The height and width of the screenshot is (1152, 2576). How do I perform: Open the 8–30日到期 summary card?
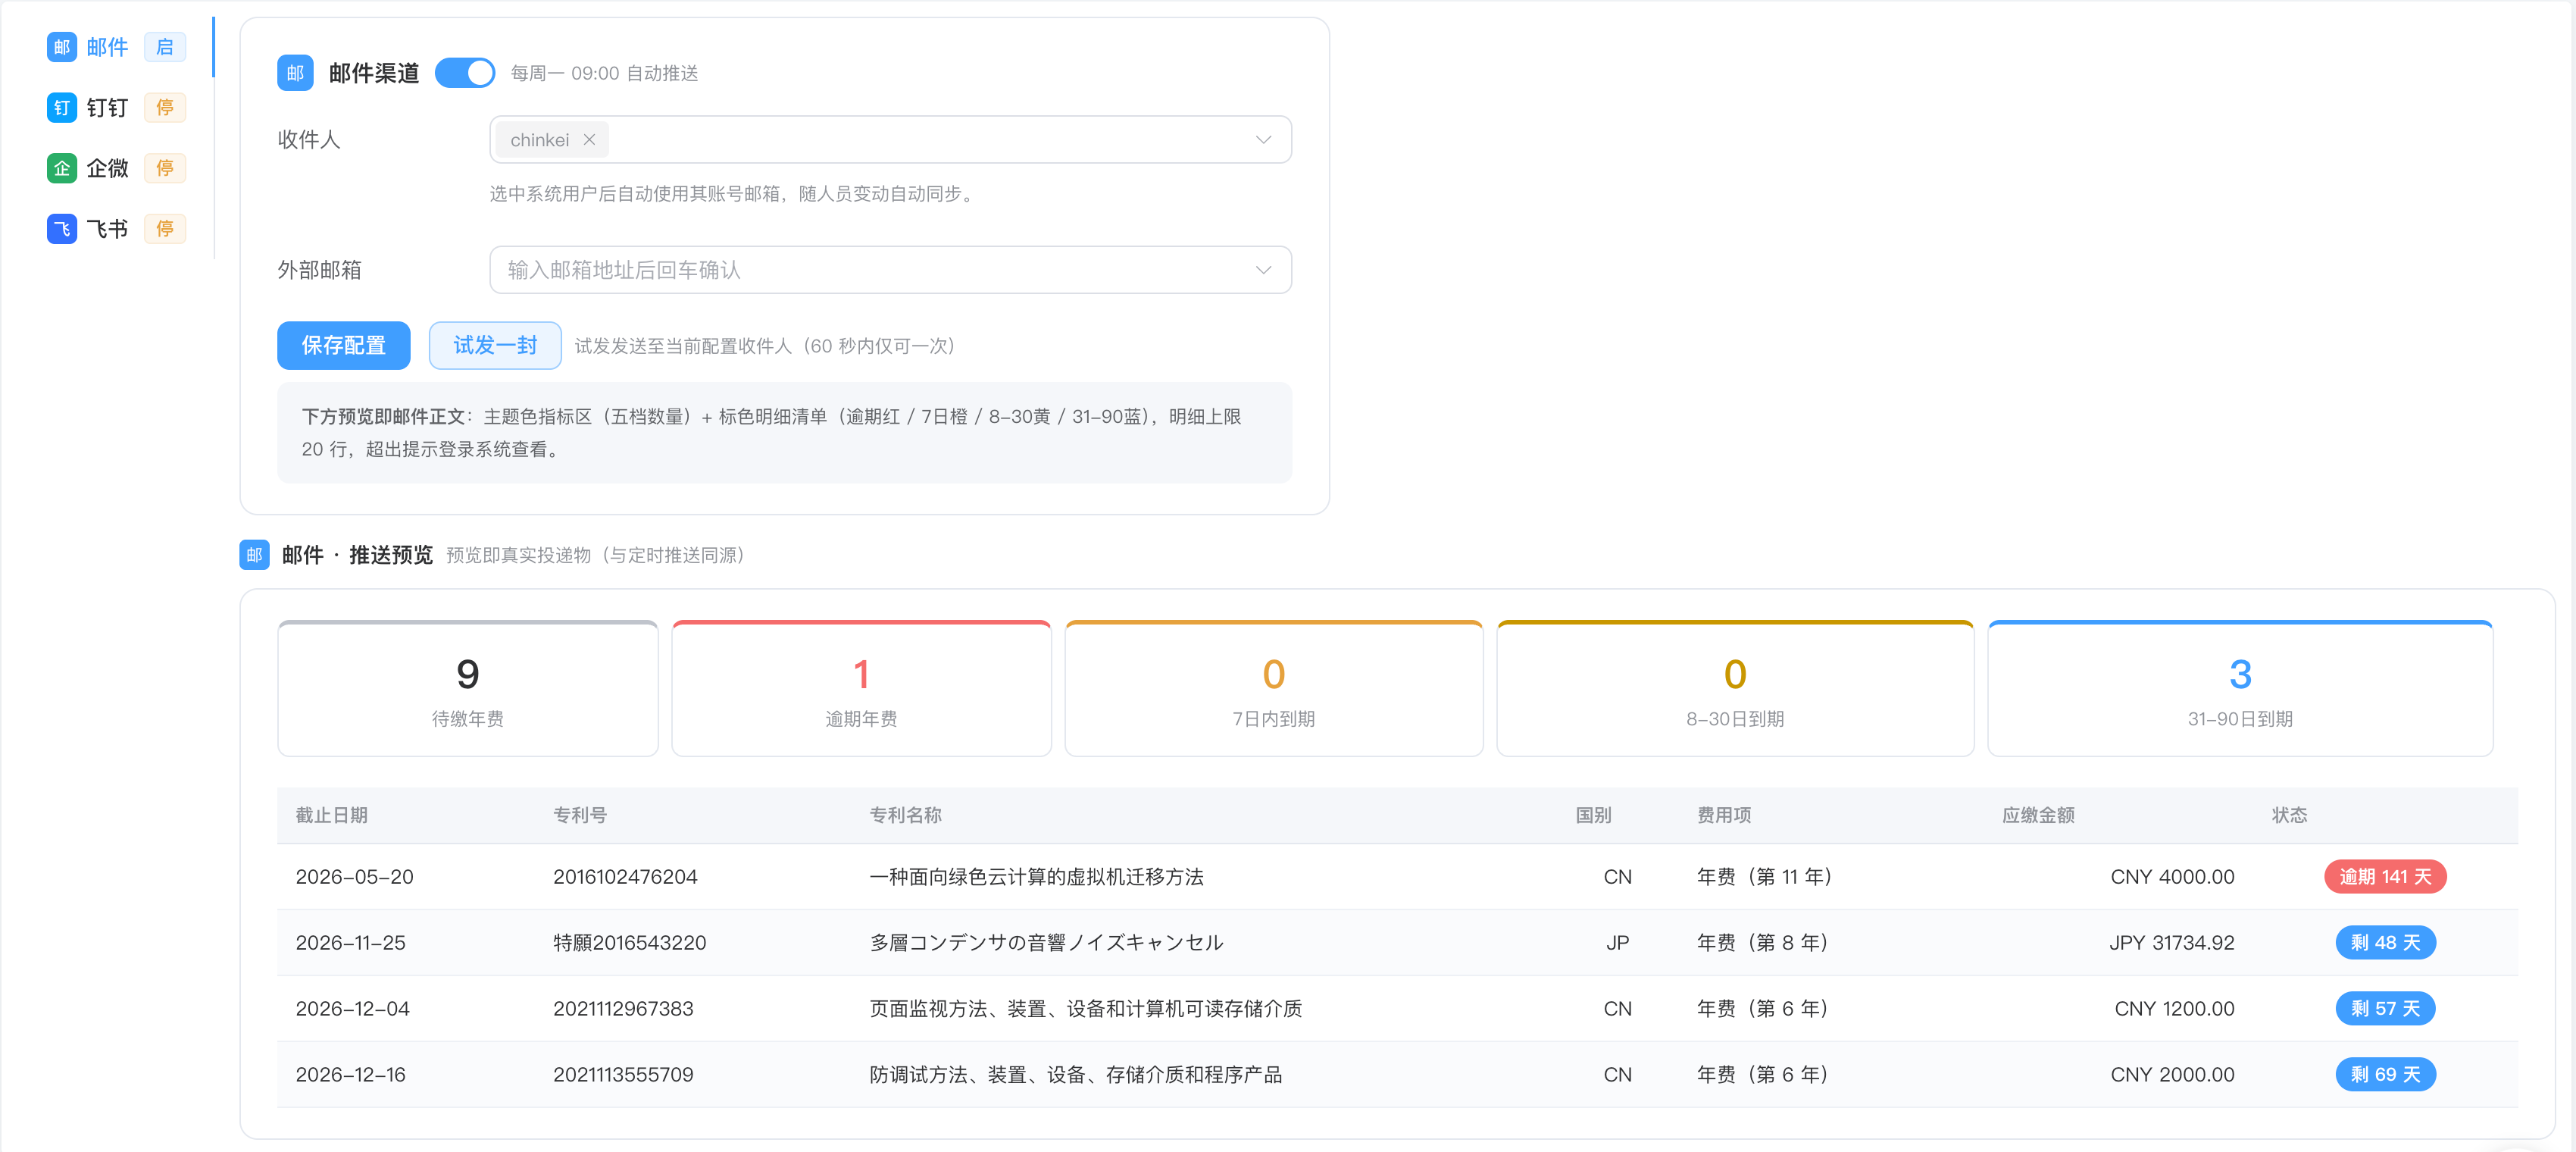coord(1735,689)
